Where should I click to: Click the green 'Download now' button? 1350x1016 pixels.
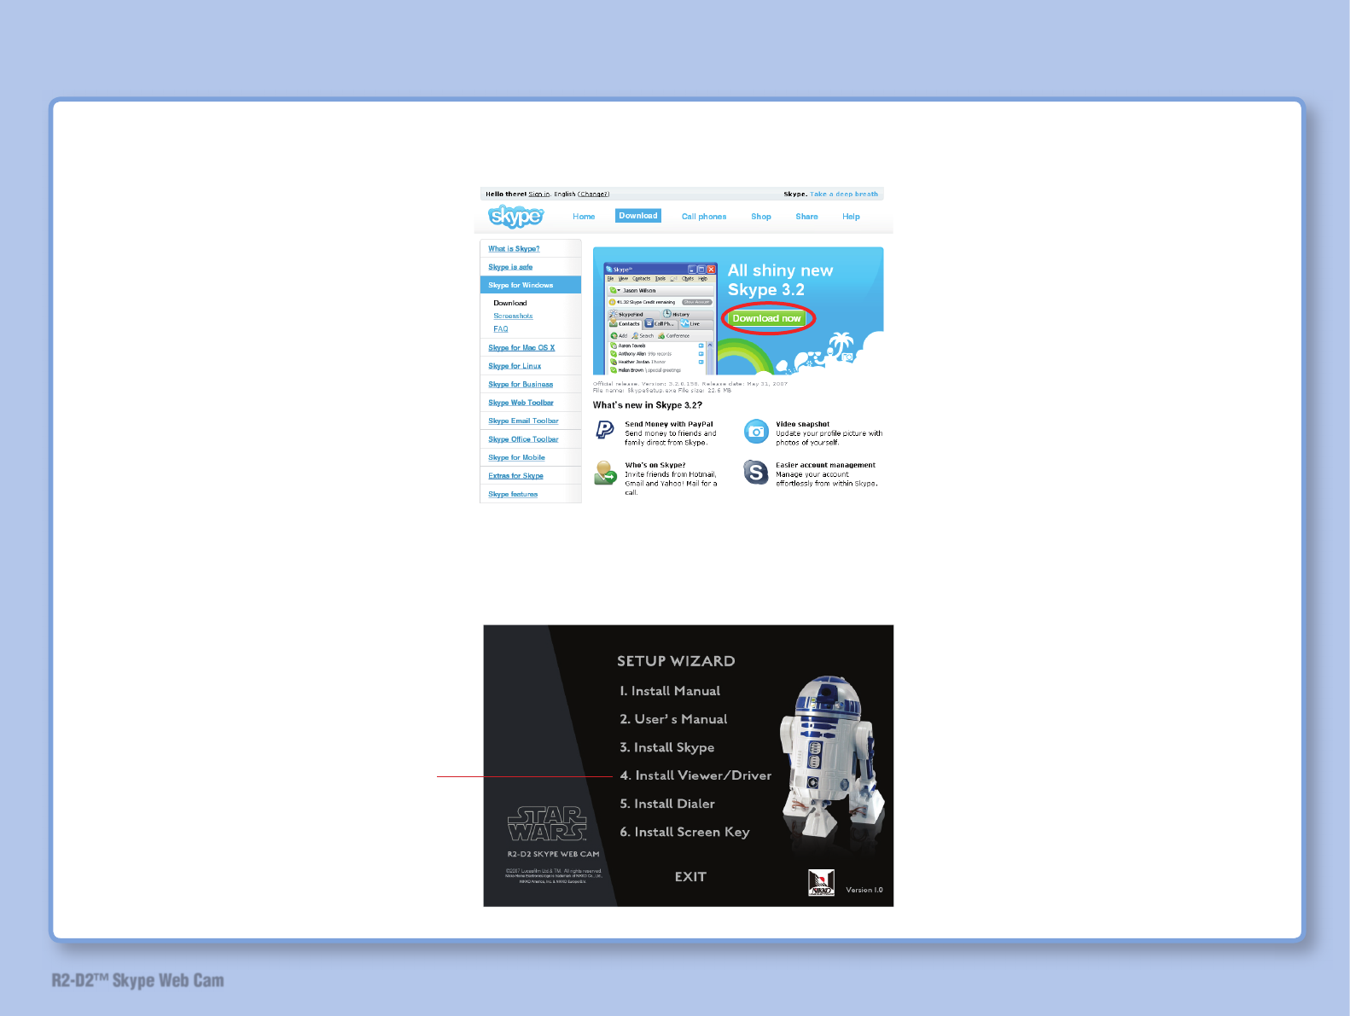coord(767,318)
